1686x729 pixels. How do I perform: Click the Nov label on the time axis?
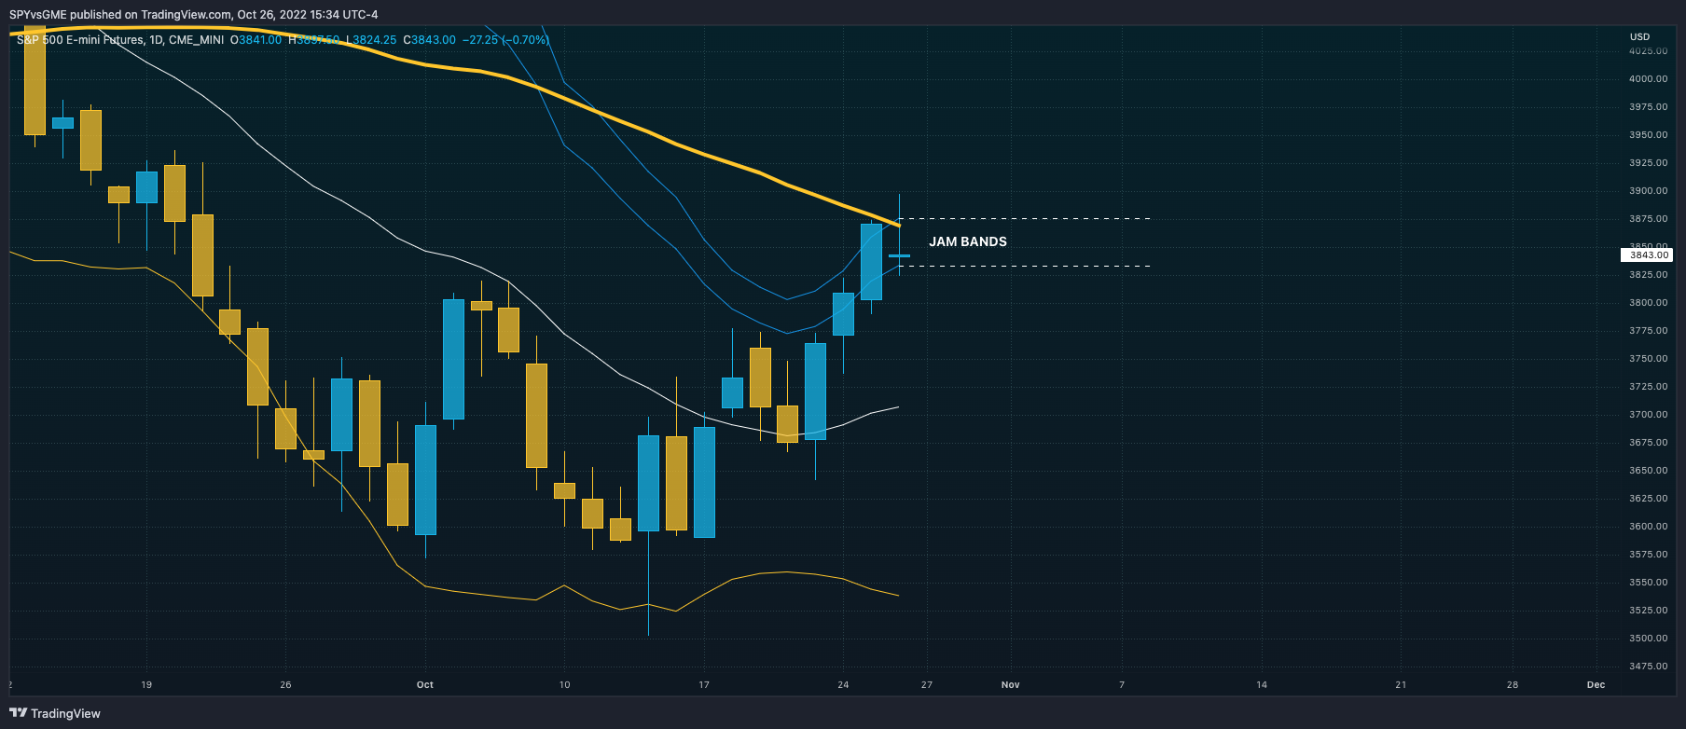[1011, 685]
